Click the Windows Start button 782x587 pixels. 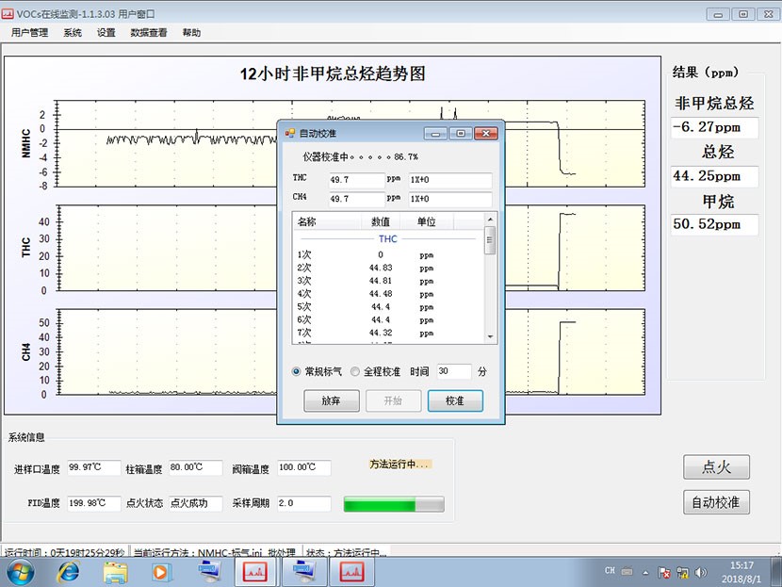[20, 571]
